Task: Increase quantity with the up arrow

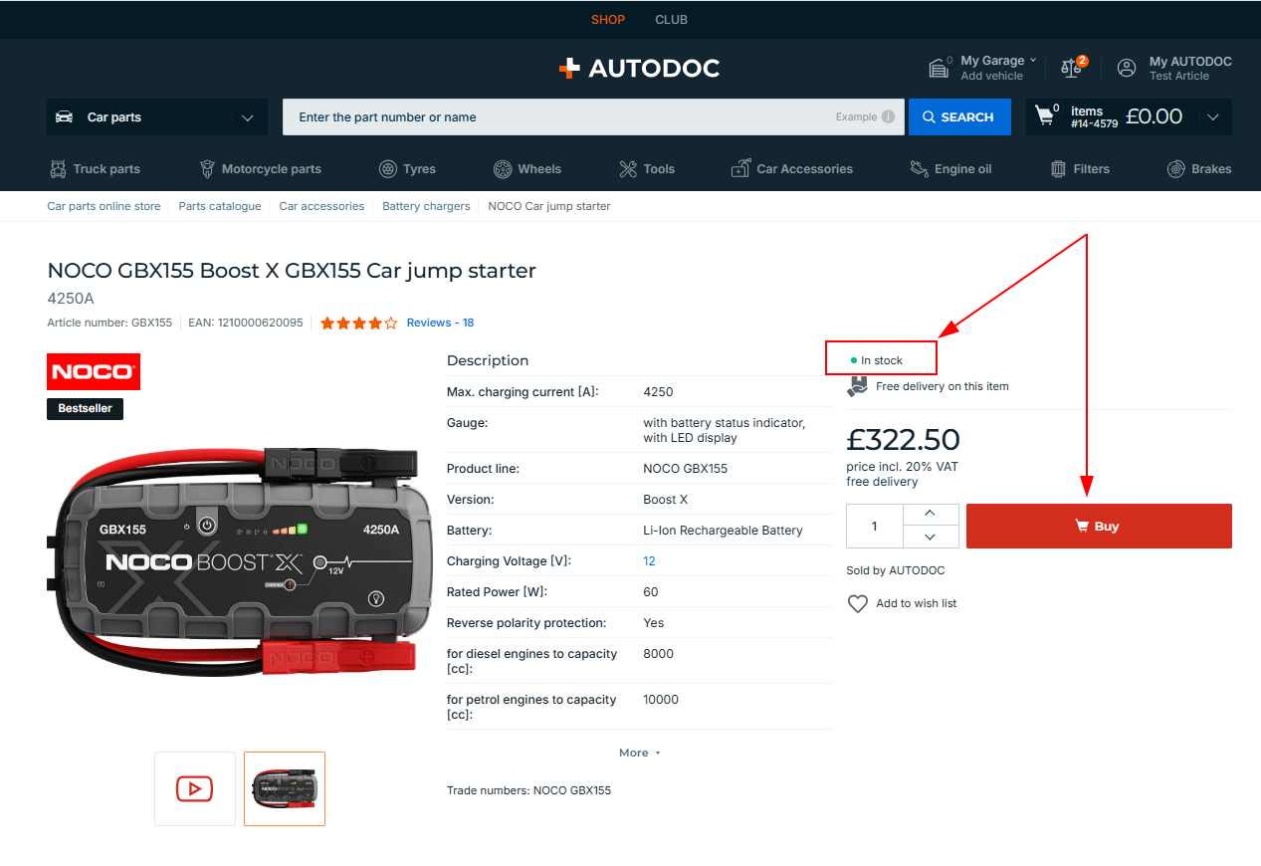Action: point(931,515)
